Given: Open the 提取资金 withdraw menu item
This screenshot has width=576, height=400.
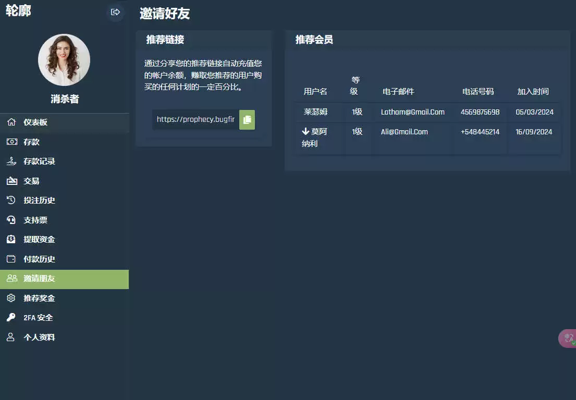Looking at the screenshot, I should [x=39, y=240].
